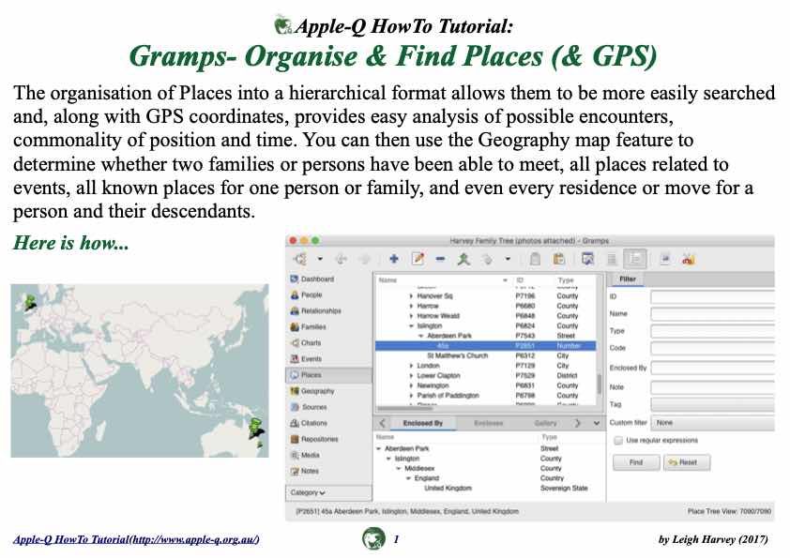Image resolution: width=790 pixels, height=558 pixels.
Task: Click the Name filter input field
Action: click(713, 314)
